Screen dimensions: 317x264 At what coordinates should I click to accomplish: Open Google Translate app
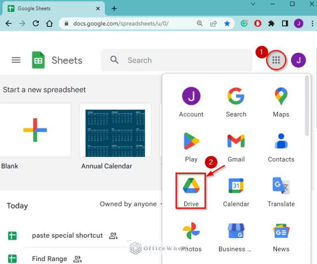point(281,190)
